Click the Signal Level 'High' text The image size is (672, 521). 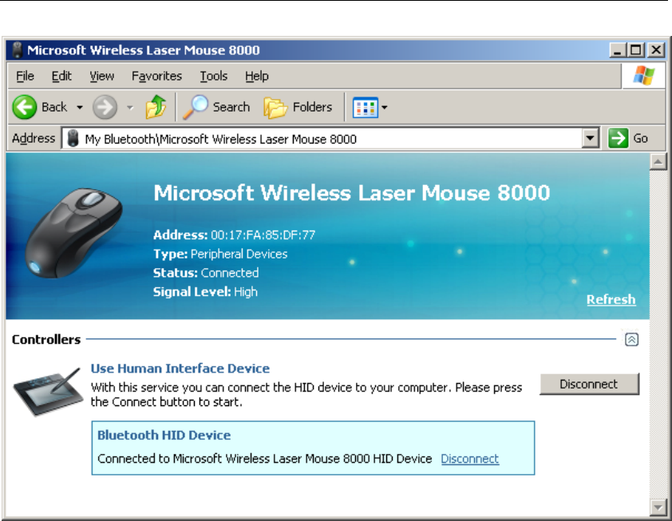point(246,292)
